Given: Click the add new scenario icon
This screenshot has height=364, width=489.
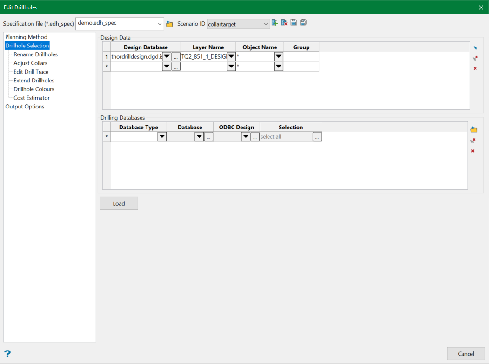Looking at the screenshot, I should click(x=275, y=23).
